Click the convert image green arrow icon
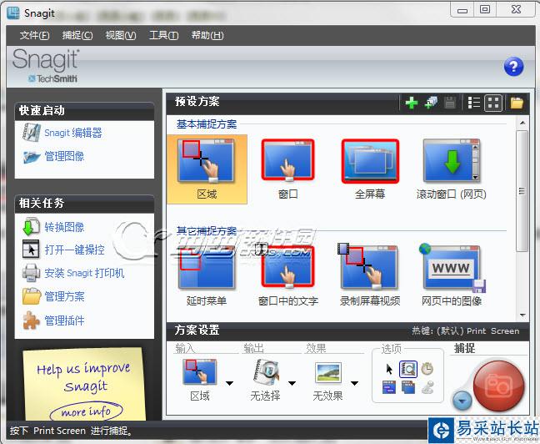This screenshot has height=444, width=540. pos(31,227)
